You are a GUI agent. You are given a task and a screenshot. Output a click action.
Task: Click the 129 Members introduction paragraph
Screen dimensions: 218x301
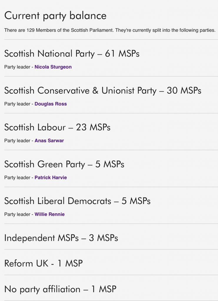[110, 30]
